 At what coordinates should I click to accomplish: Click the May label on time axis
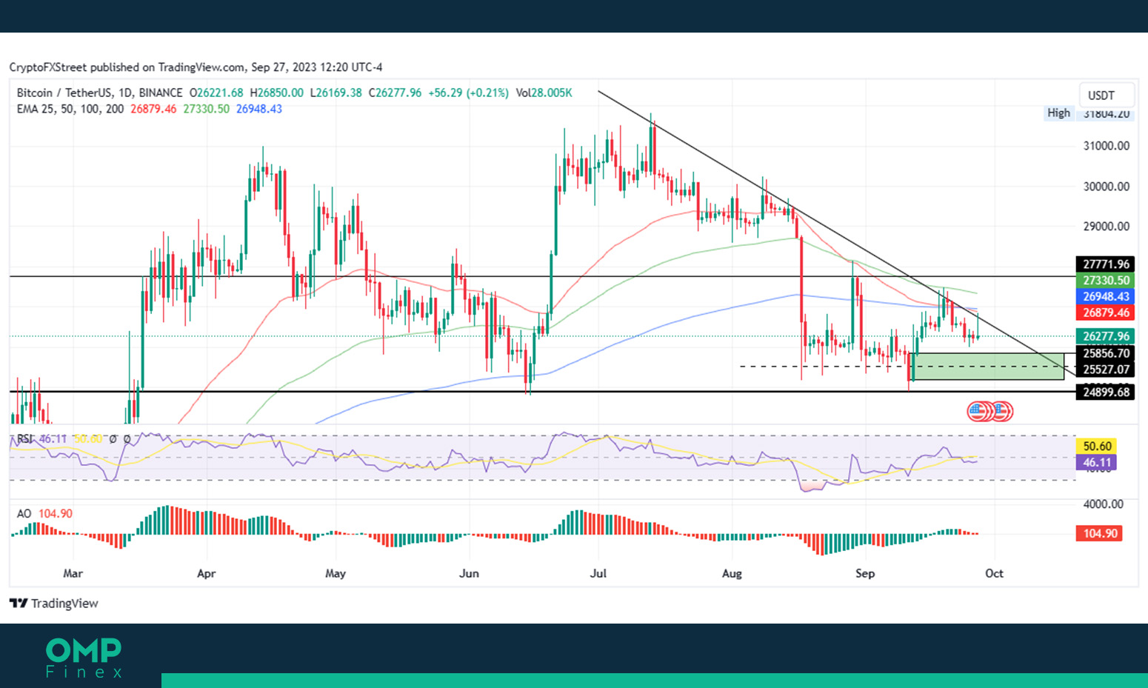(336, 573)
